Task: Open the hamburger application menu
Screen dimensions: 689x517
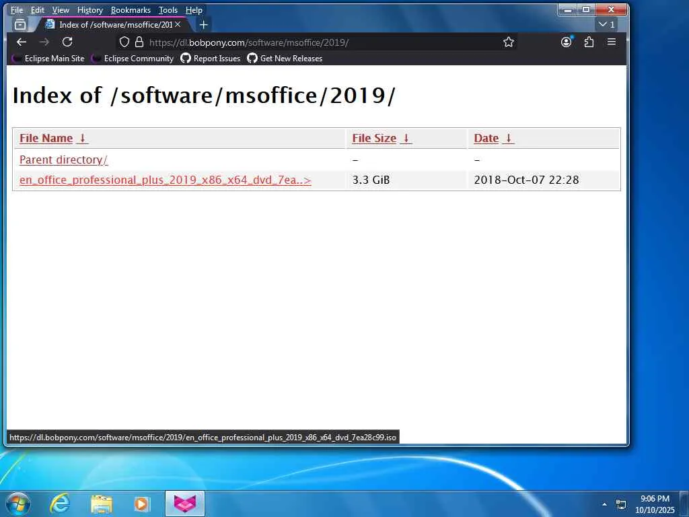Action: pos(611,42)
